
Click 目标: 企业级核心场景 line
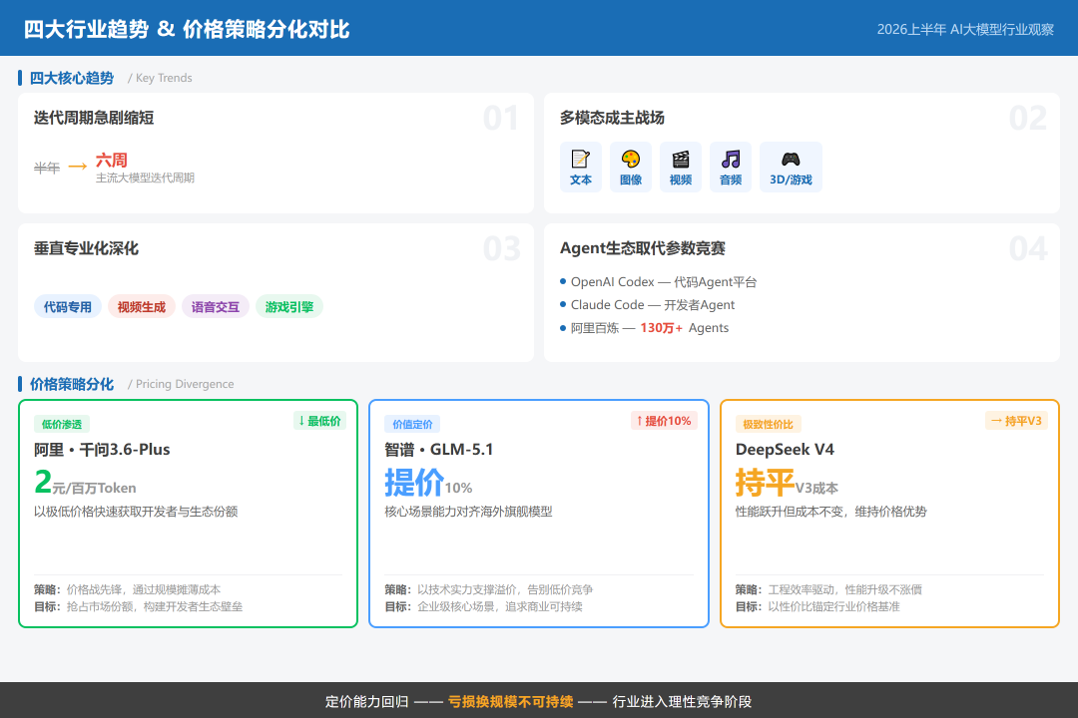[483, 606]
